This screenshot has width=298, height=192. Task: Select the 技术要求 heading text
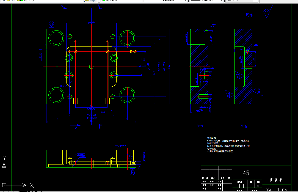point(211,138)
